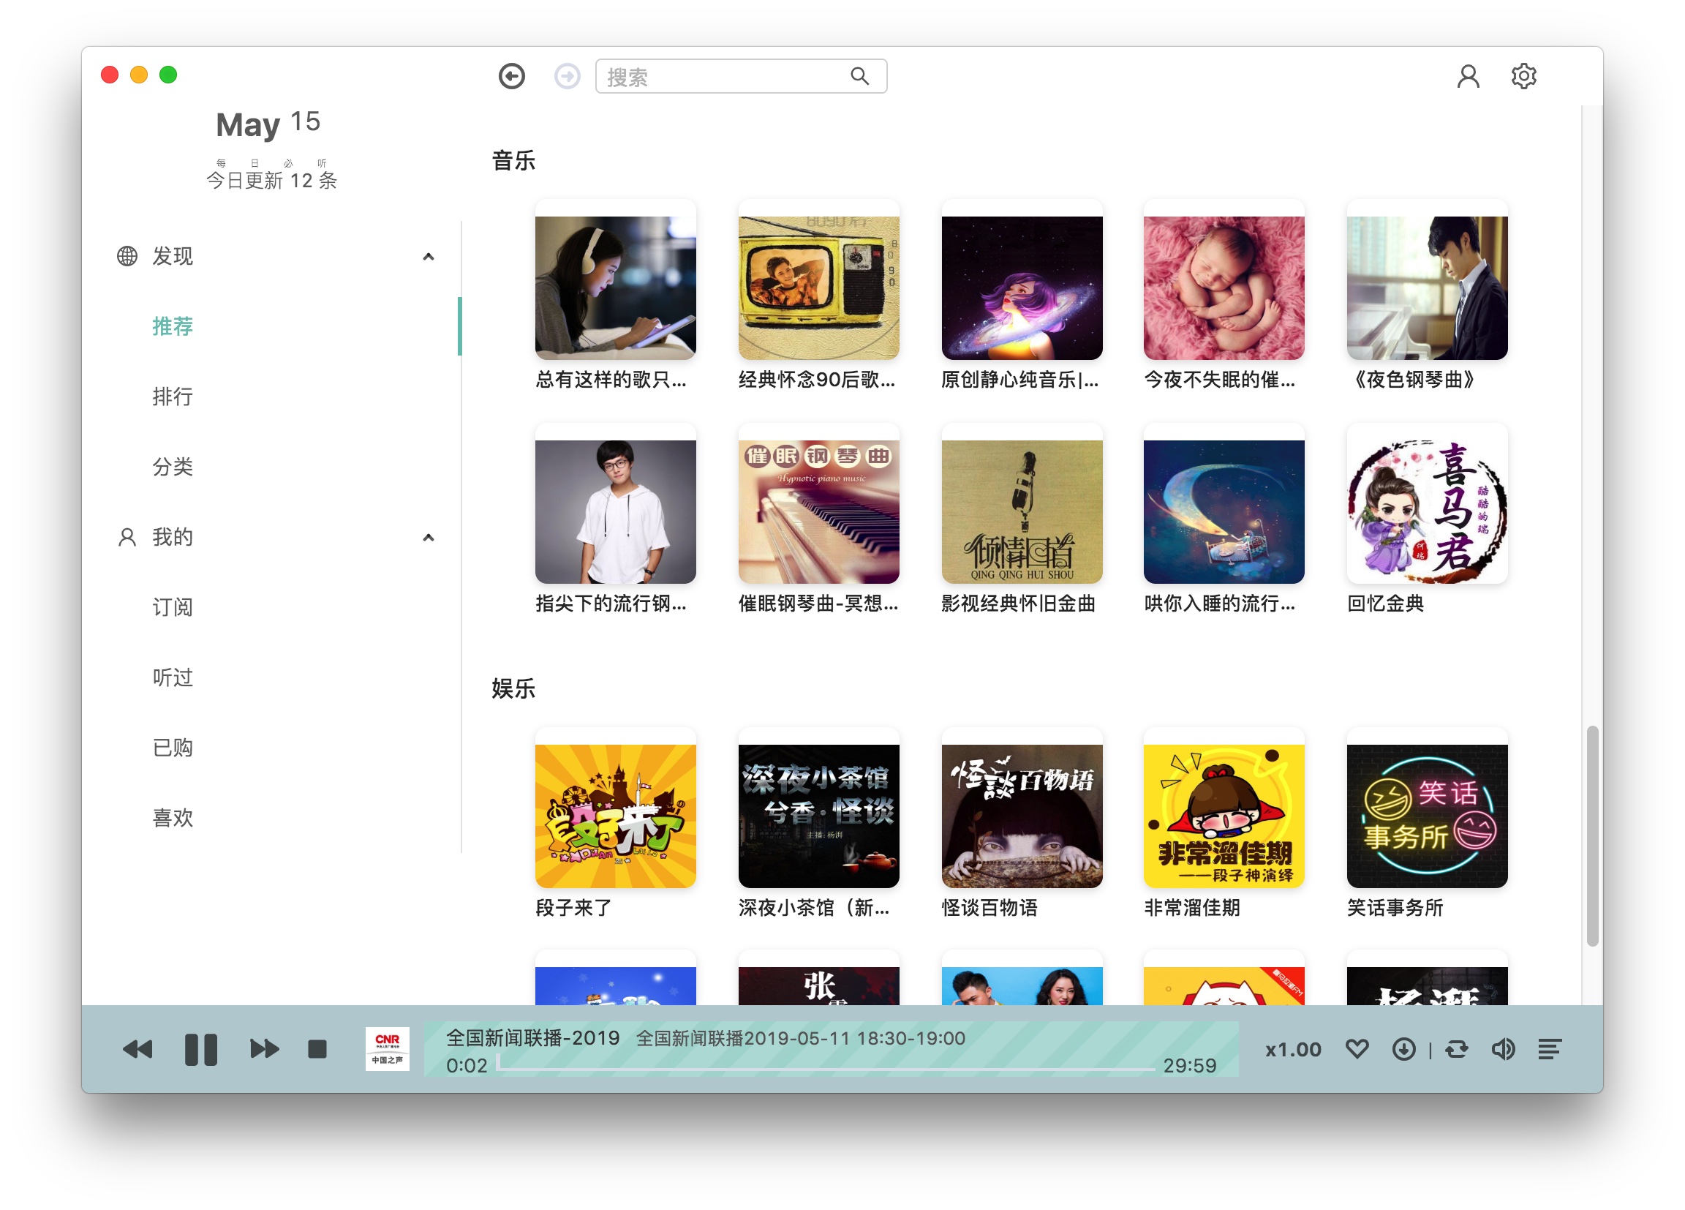The height and width of the screenshot is (1210, 1685).
Task: Click the 搜索 search field
Action: [x=724, y=77]
